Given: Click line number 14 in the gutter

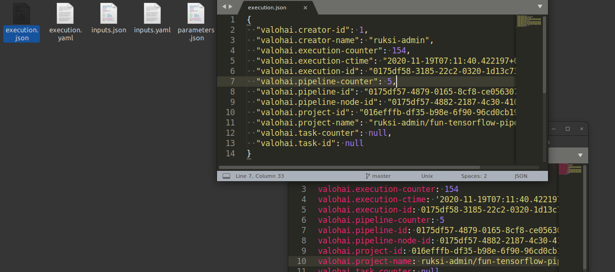Looking at the screenshot, I should [230, 154].
